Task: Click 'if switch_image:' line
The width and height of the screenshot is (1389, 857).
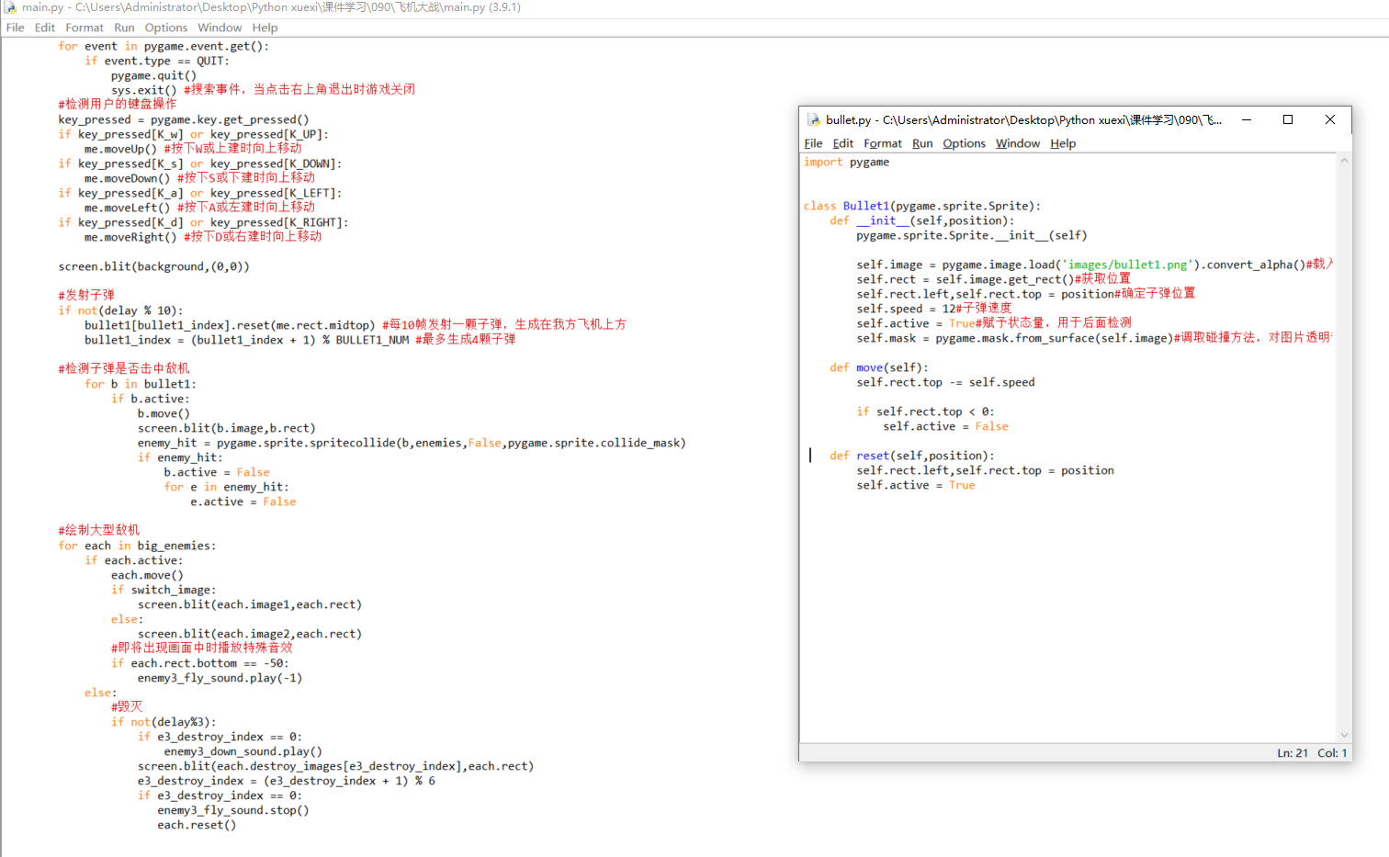Action: coord(164,590)
